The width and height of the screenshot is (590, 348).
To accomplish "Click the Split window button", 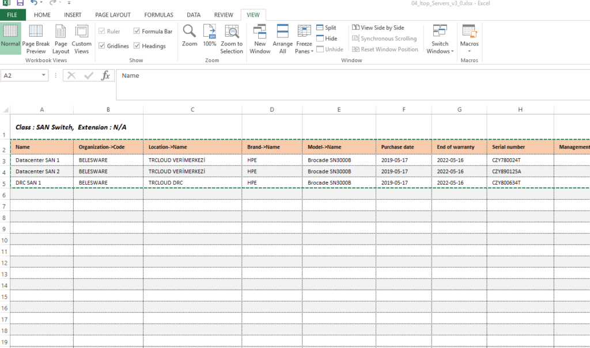I will pos(326,28).
